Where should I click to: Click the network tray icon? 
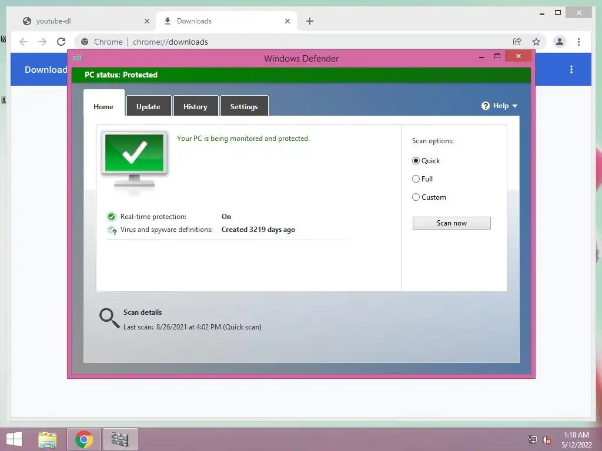532,439
